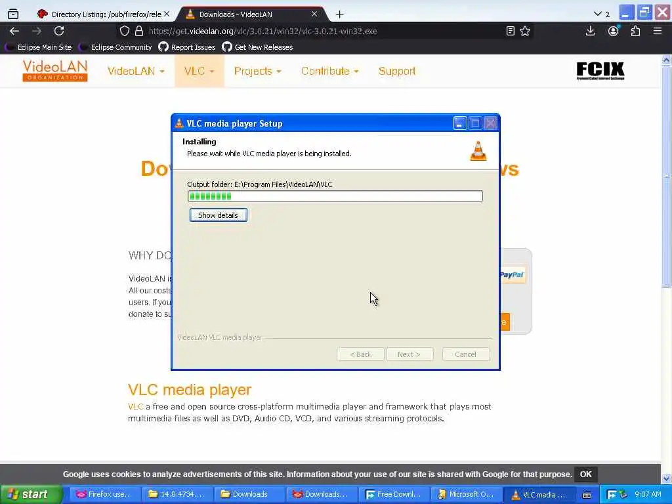Switch to Free Downl... taskbar item
Screen dimensions: 672x504
(394, 495)
